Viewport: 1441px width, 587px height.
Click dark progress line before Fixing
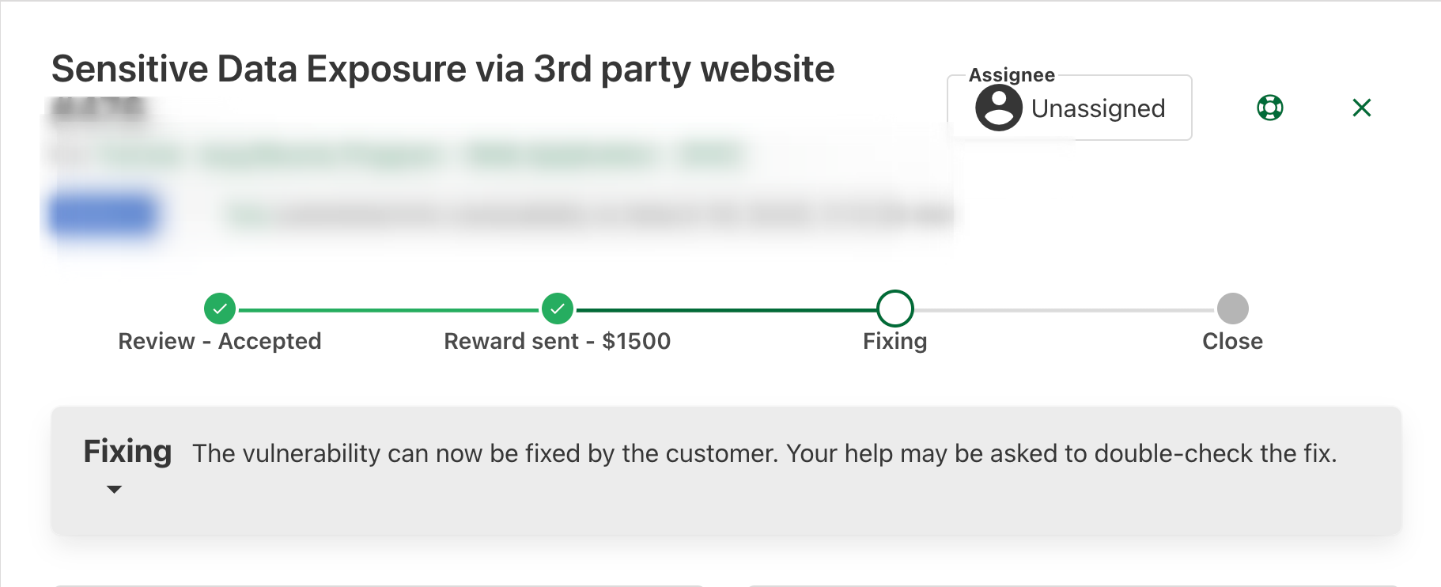[x=726, y=310]
